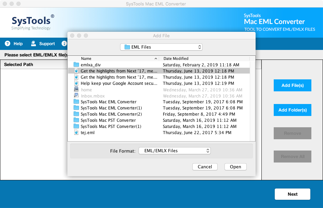Click the Add File(s) button
The width and height of the screenshot is (323, 208).
(x=293, y=85)
